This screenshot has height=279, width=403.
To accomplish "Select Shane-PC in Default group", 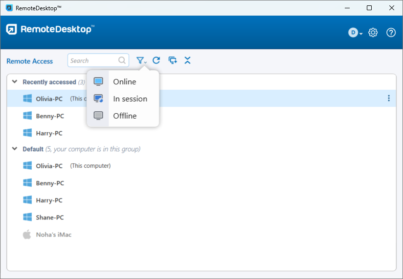I will pos(49,218).
